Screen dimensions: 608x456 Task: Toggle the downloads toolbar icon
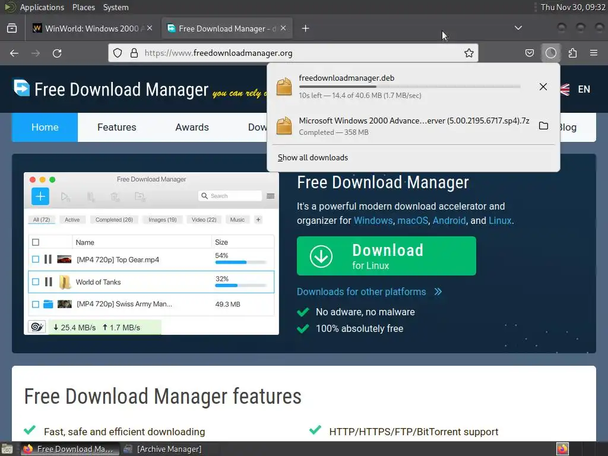tap(551, 53)
